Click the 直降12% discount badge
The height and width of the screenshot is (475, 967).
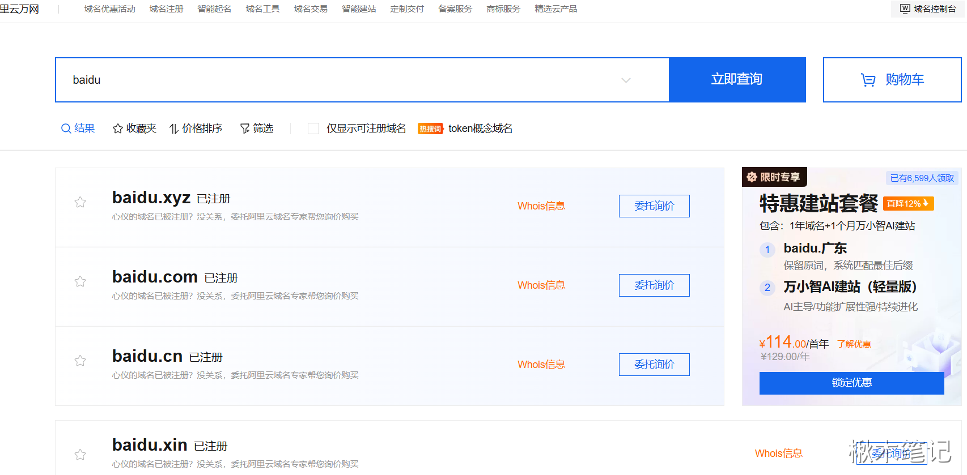pos(908,203)
